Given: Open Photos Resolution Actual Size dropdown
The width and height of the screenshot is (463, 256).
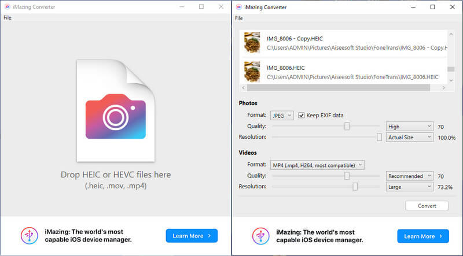Looking at the screenshot, I should tap(410, 138).
